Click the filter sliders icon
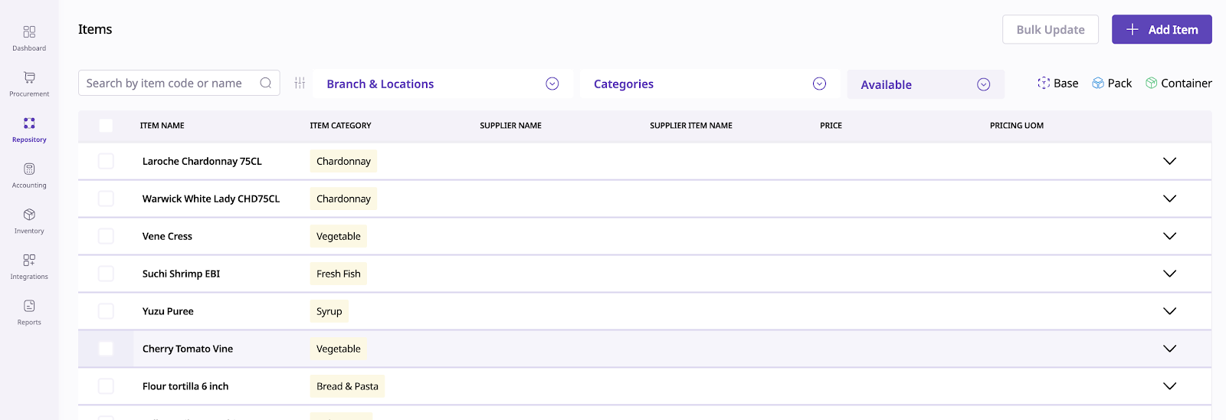Image resolution: width=1226 pixels, height=420 pixels. (300, 83)
